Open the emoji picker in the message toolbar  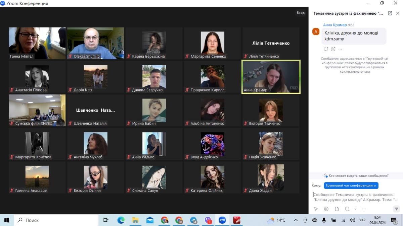[326, 209]
